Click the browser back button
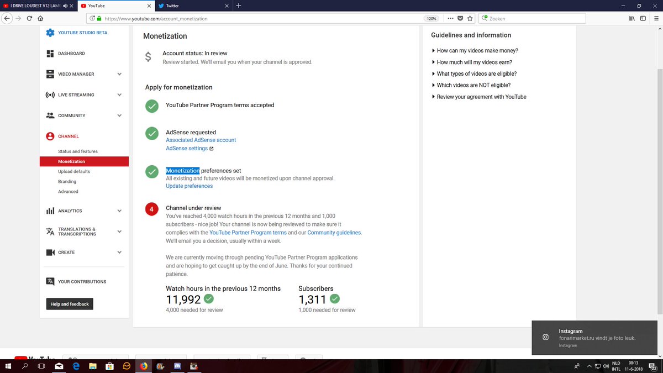The height and width of the screenshot is (373, 663). click(7, 18)
